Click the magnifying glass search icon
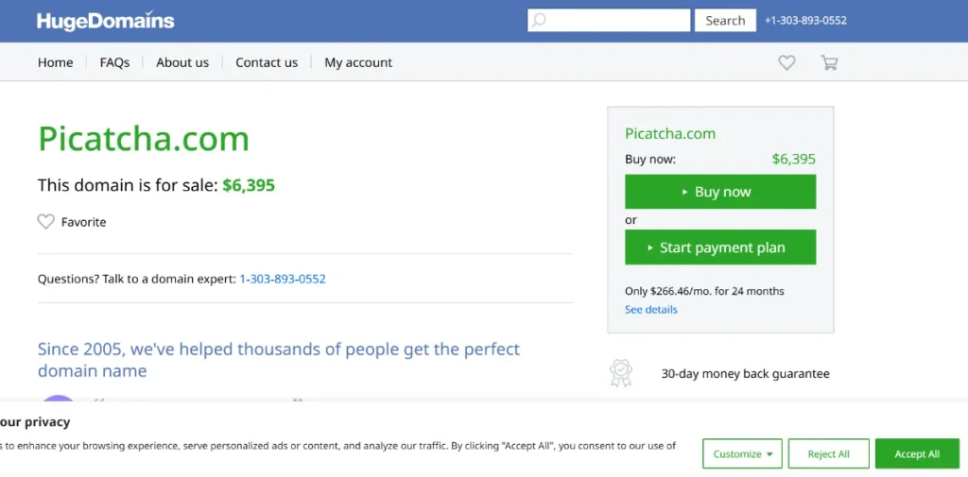This screenshot has height=477, width=968. click(539, 21)
